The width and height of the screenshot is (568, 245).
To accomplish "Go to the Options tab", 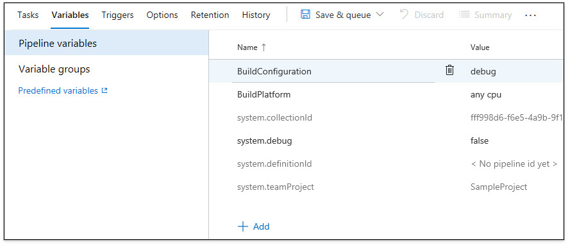I will click(x=162, y=15).
